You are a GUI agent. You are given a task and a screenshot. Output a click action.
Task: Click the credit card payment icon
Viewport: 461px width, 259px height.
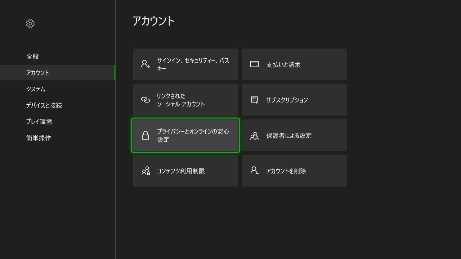[x=254, y=64]
